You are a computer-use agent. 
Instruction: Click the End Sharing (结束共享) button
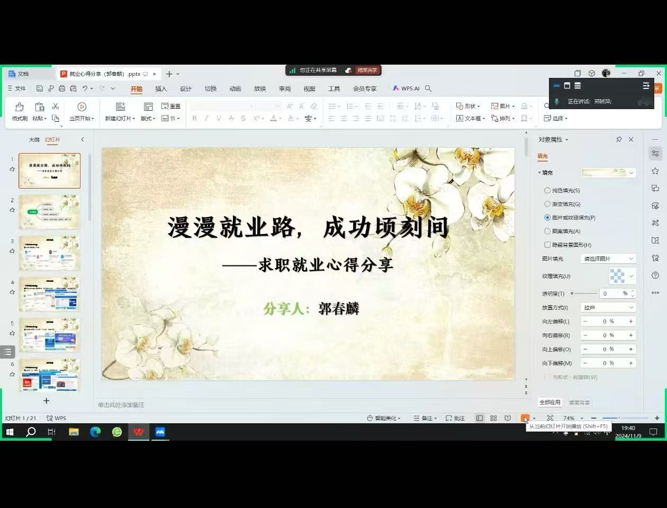[367, 70]
